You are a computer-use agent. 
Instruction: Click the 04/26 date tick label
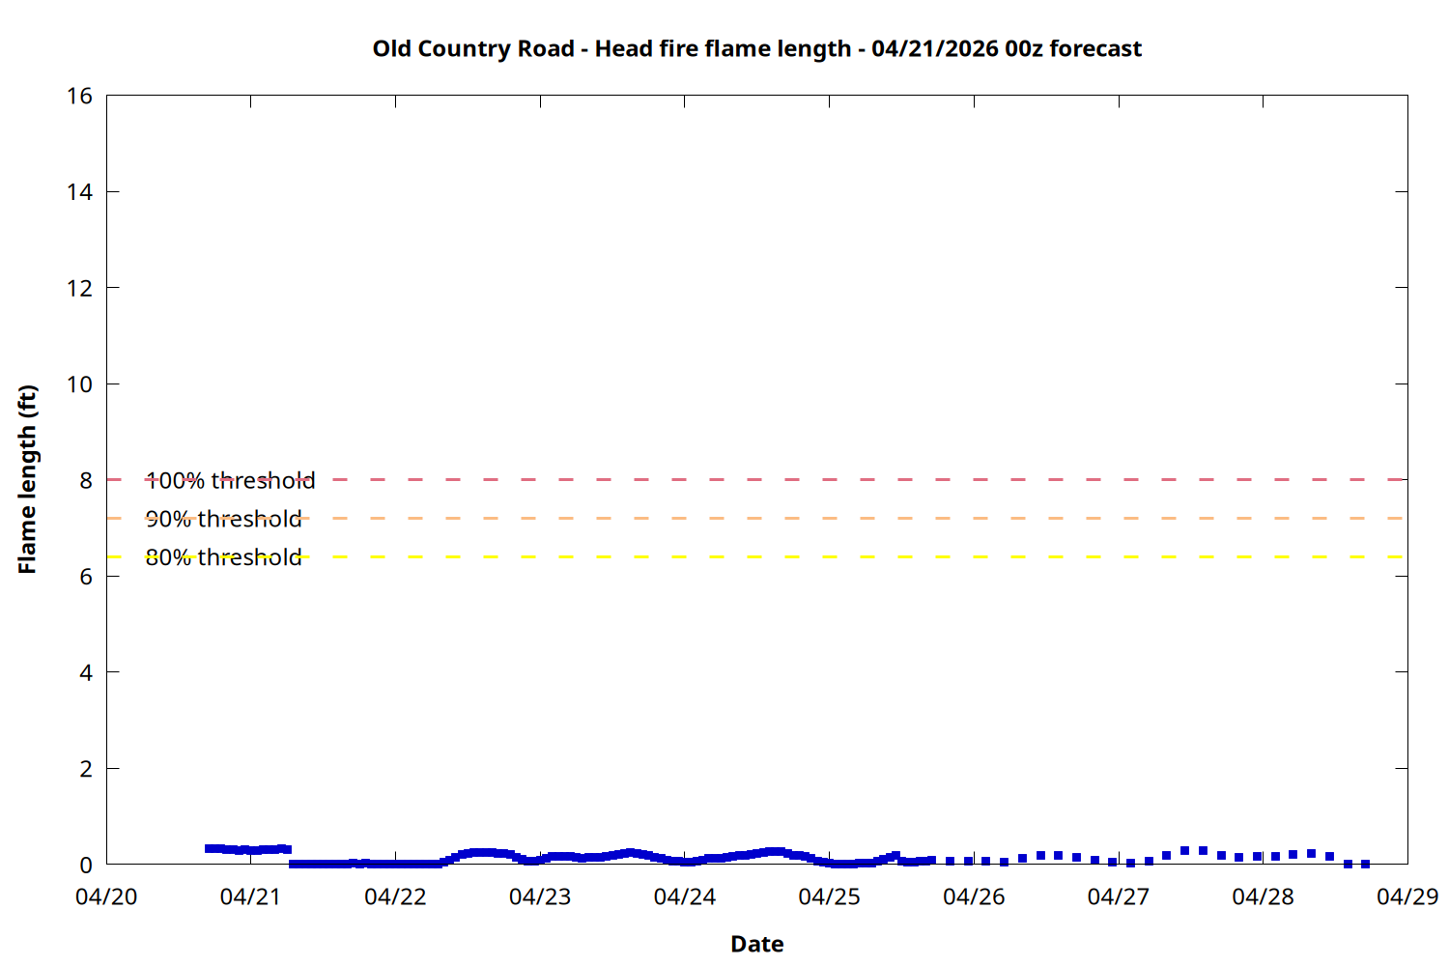pos(974,896)
